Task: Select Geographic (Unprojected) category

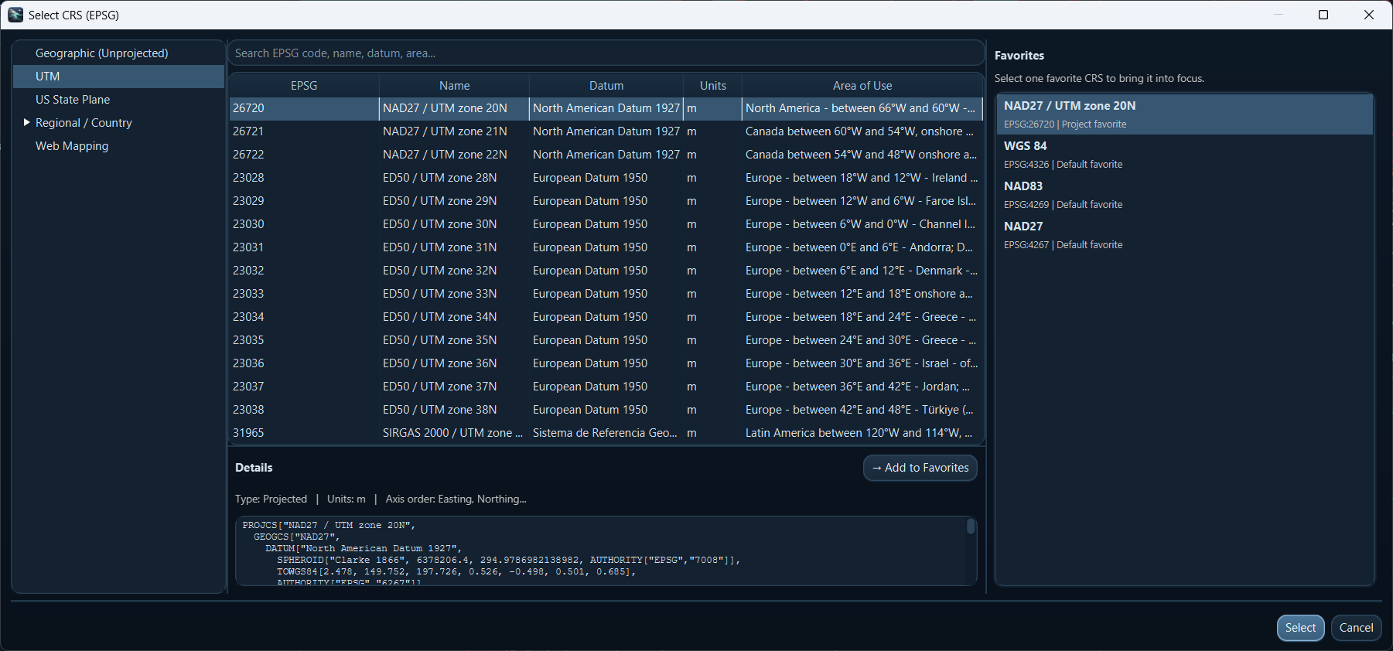Action: pos(118,53)
